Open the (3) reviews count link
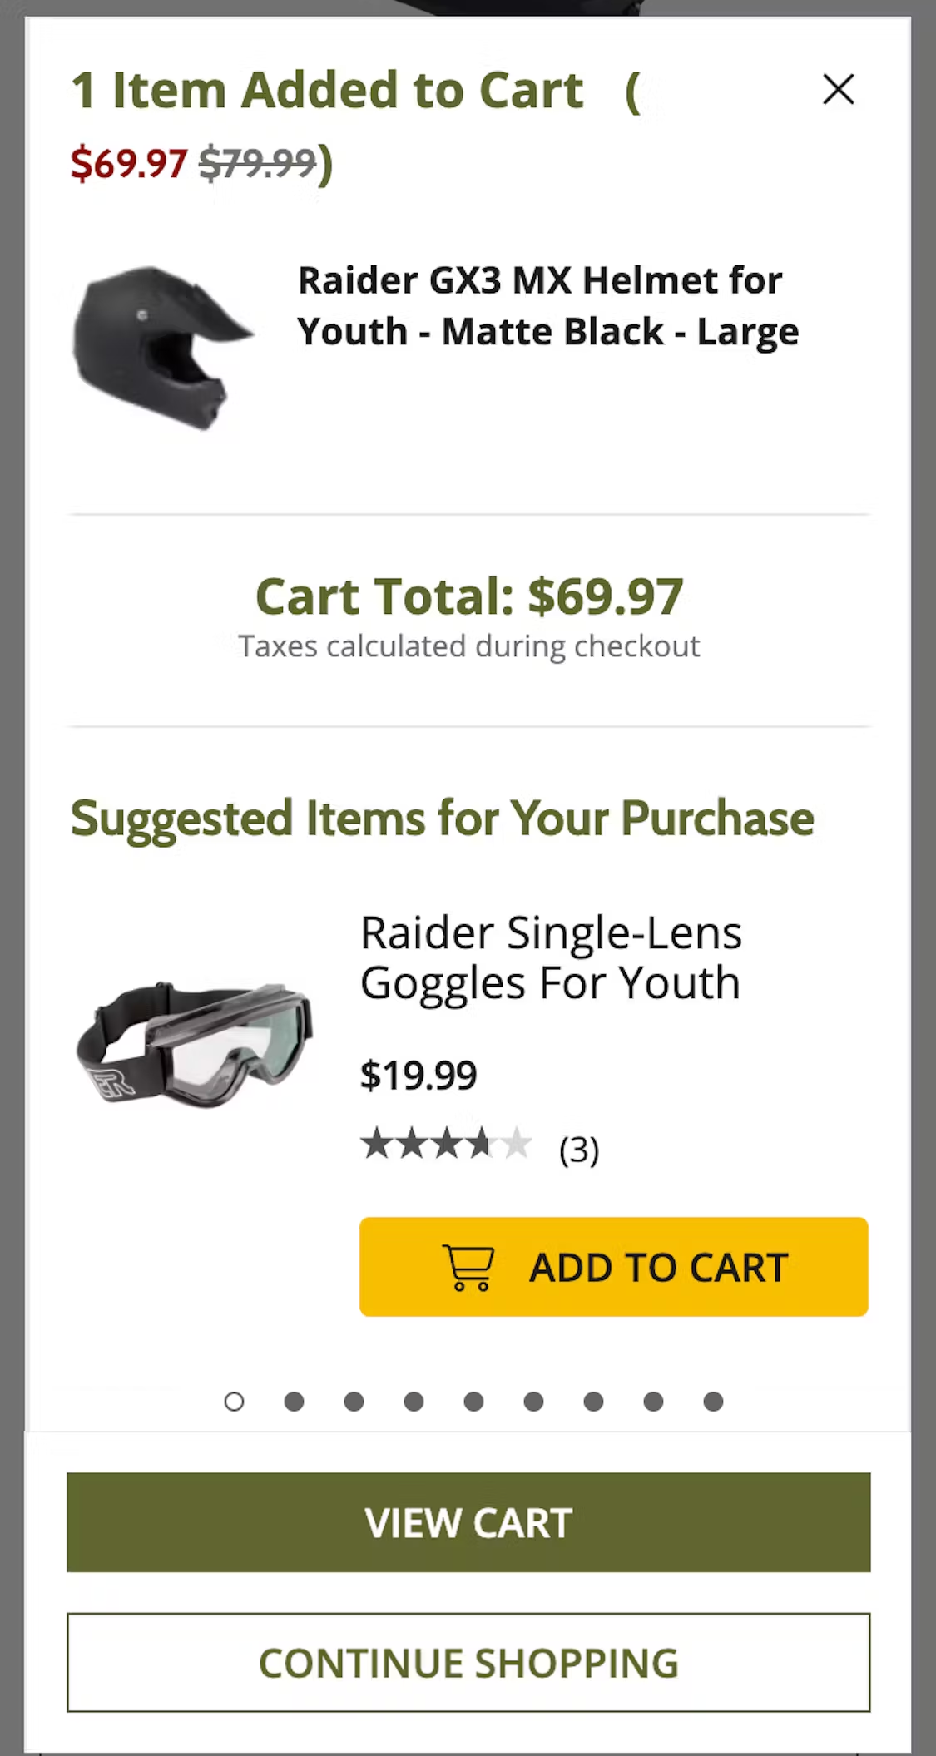This screenshot has height=1756, width=936. [x=579, y=1150]
